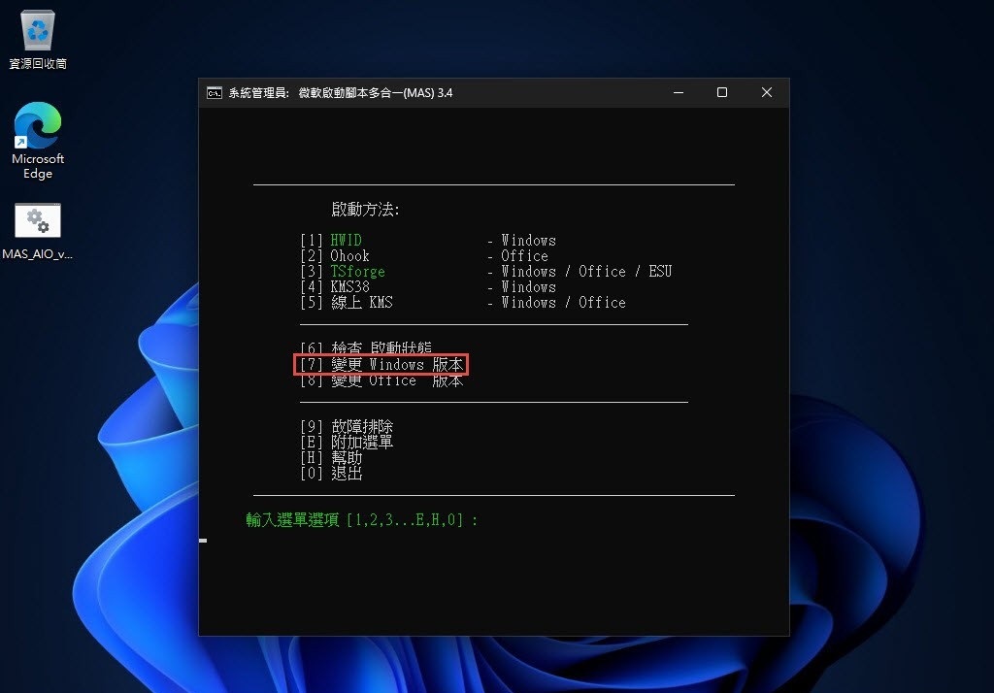Screen dimensions: 994x693
Task: Click the [3] TSforge menu line
Action: click(x=343, y=272)
